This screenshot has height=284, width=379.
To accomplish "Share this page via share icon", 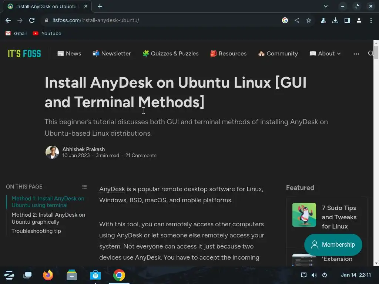I will (x=297, y=21).
